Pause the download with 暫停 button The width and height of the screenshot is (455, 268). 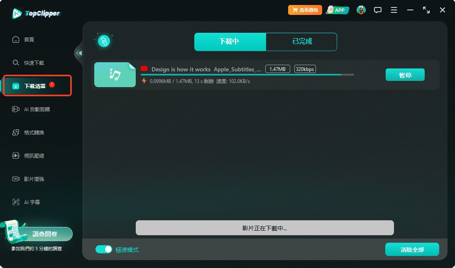point(405,75)
